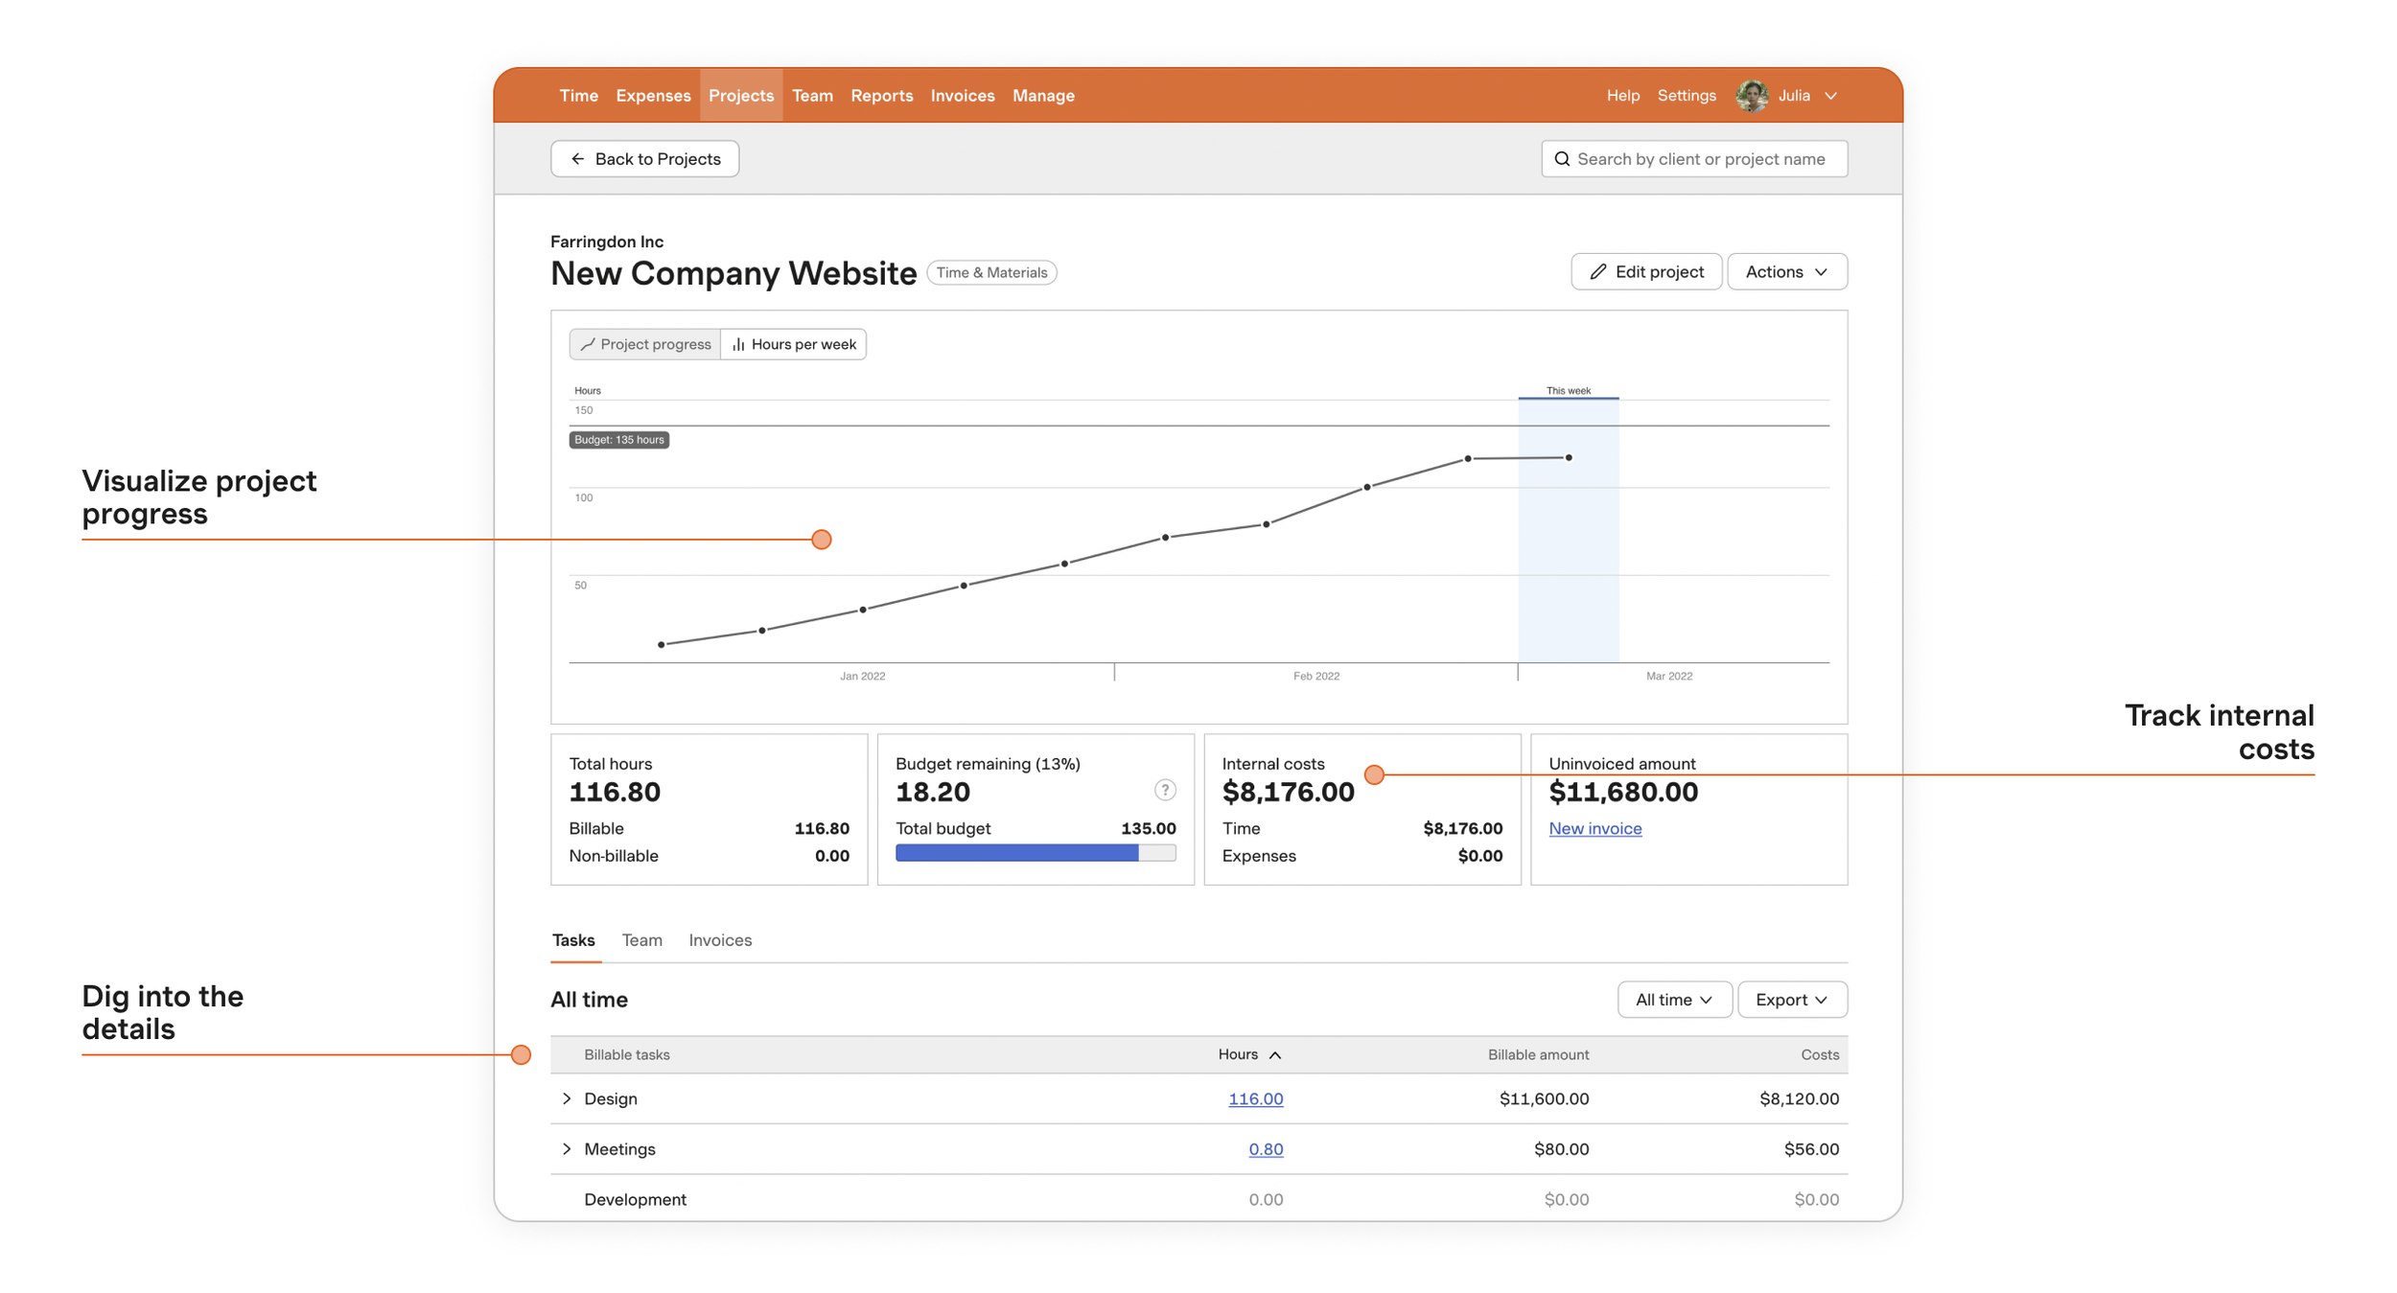Click the search magnifier icon
This screenshot has width=2397, height=1293.
pos(1563,158)
